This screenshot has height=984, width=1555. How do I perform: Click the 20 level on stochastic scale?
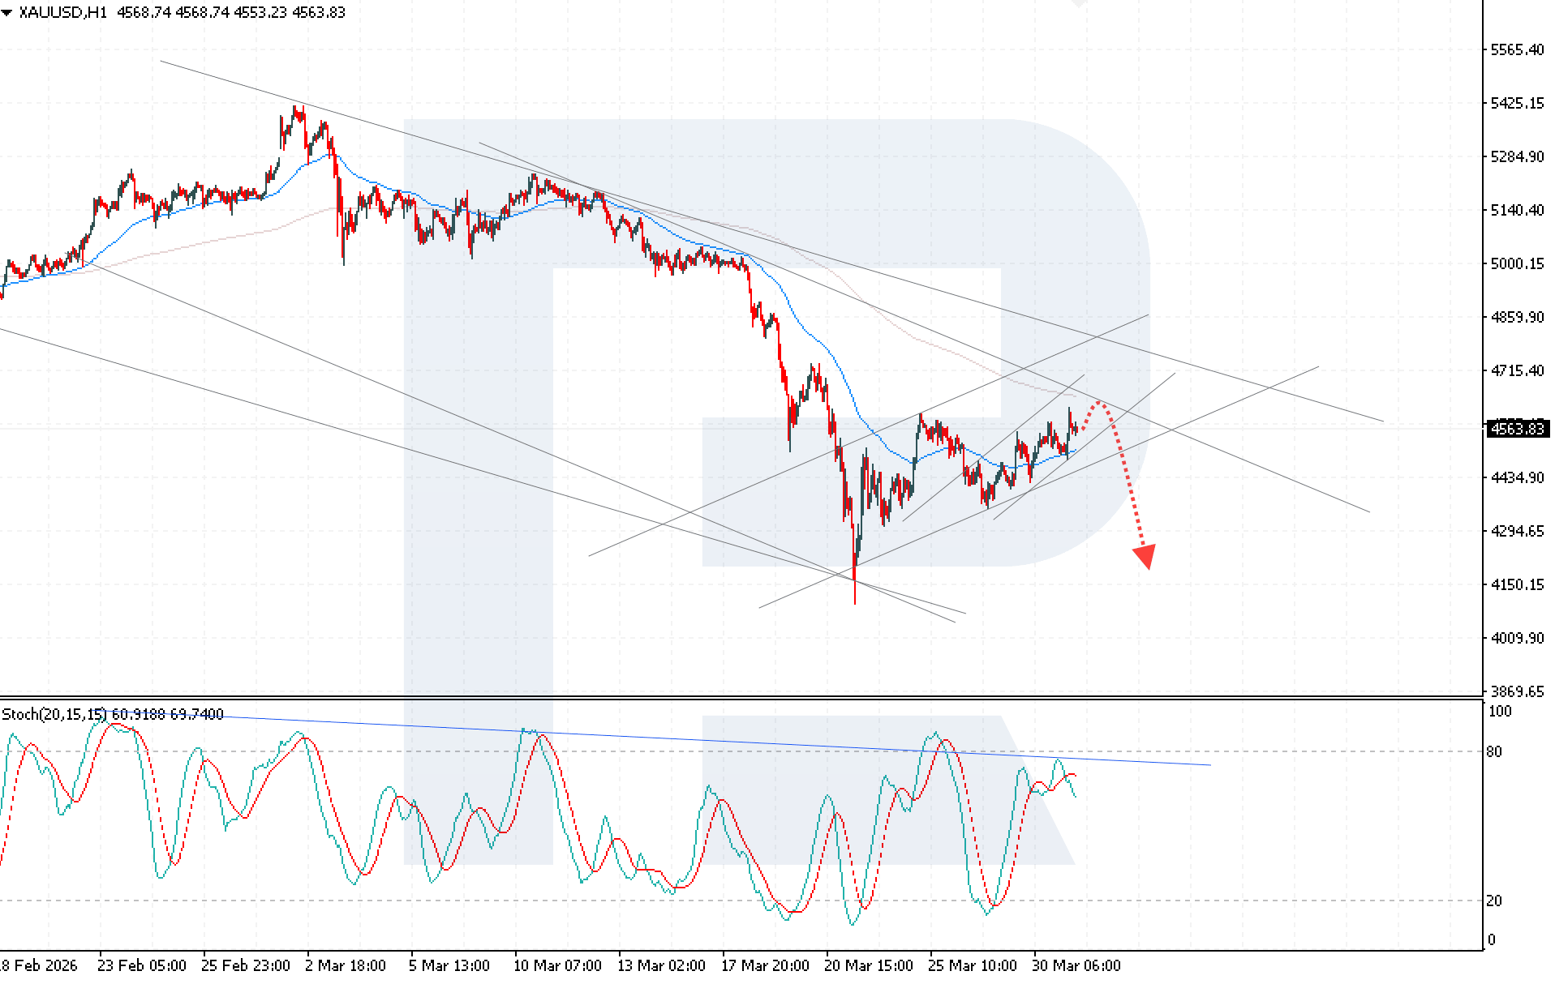point(1494,901)
